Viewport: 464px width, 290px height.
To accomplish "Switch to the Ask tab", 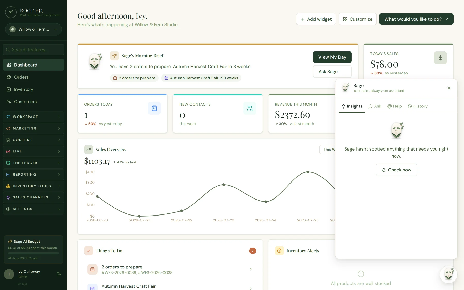I will click(375, 106).
